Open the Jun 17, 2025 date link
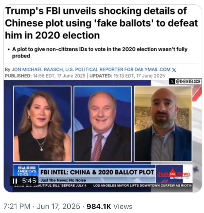Screen dimensions: 204x213 [58, 206]
